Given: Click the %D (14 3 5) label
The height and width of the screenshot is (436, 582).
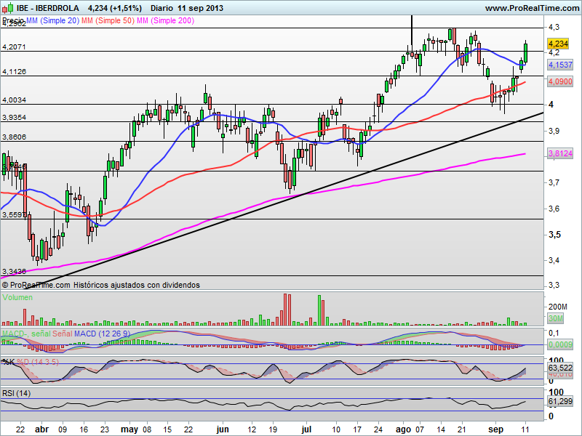Looking at the screenshot, I should coord(38,362).
